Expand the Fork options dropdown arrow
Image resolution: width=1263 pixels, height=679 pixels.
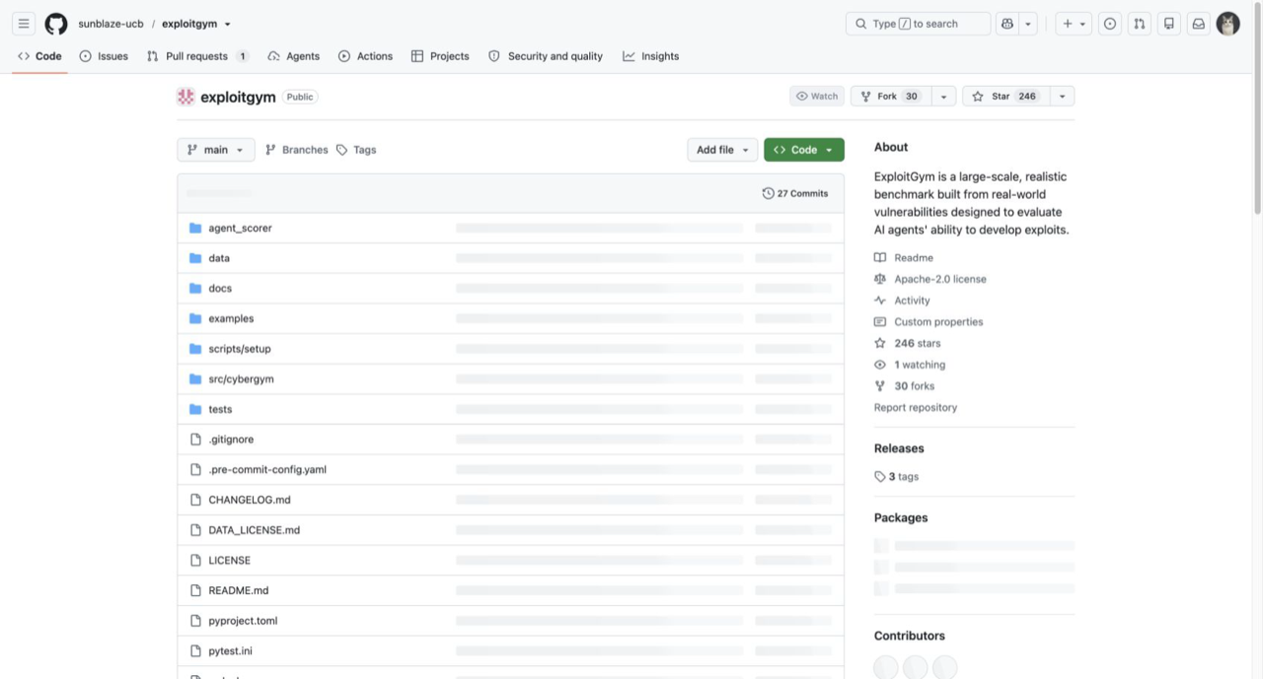pos(944,97)
